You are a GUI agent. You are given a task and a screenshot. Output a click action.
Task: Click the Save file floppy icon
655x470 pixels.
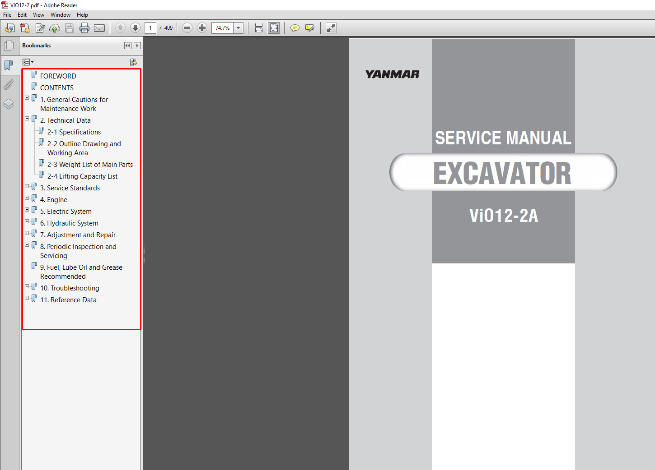[70, 28]
